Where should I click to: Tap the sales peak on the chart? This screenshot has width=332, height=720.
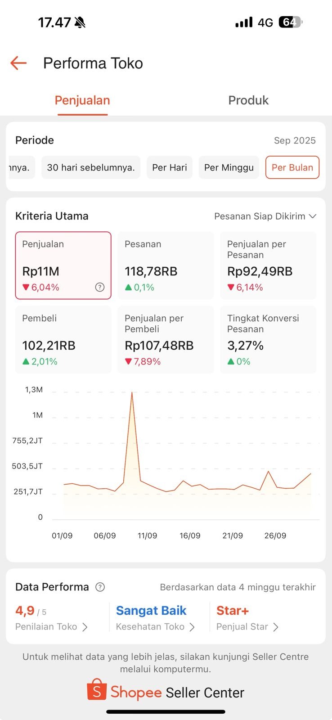[x=132, y=393]
